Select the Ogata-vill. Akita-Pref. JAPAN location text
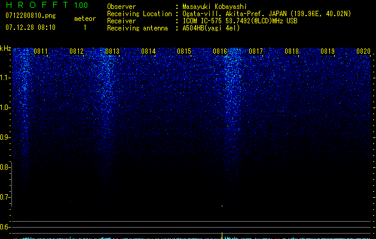 click(x=267, y=14)
